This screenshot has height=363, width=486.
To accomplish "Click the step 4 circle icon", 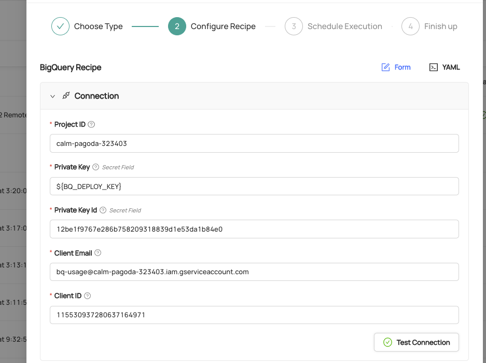I will pyautogui.click(x=410, y=26).
